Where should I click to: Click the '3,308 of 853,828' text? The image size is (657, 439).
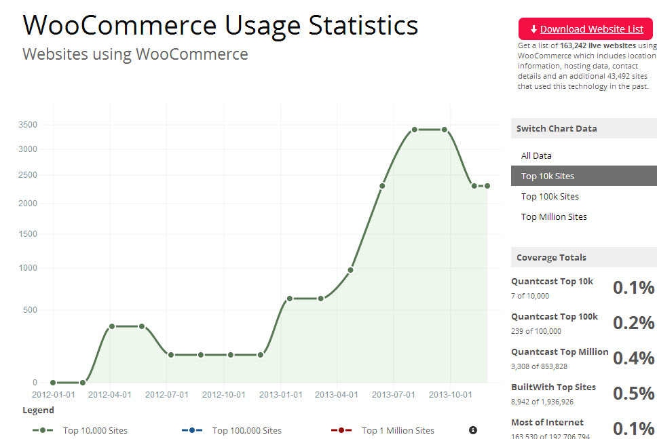pos(539,366)
